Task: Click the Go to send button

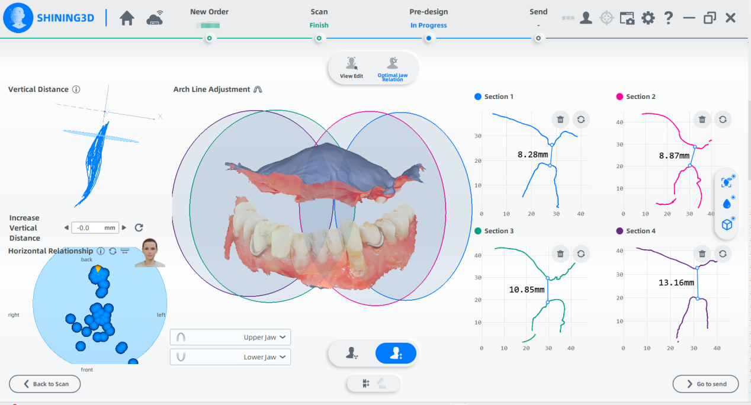Action: (x=705, y=384)
